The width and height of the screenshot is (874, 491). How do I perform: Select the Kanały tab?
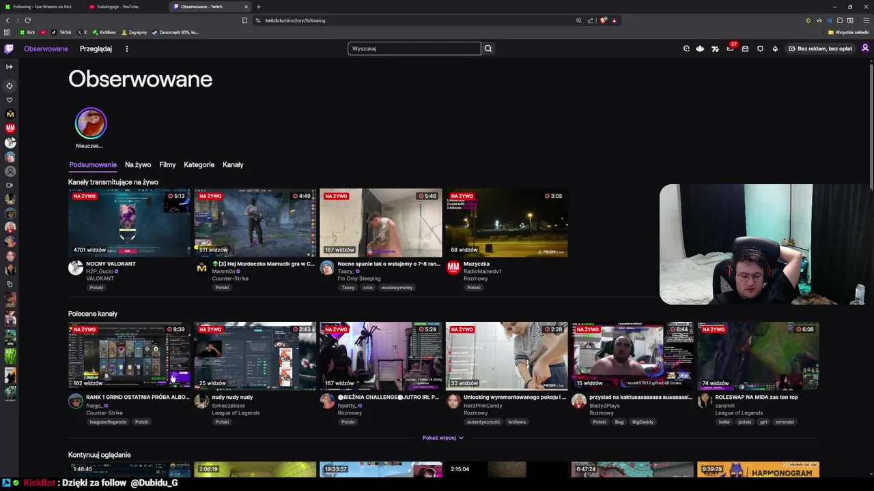(233, 164)
